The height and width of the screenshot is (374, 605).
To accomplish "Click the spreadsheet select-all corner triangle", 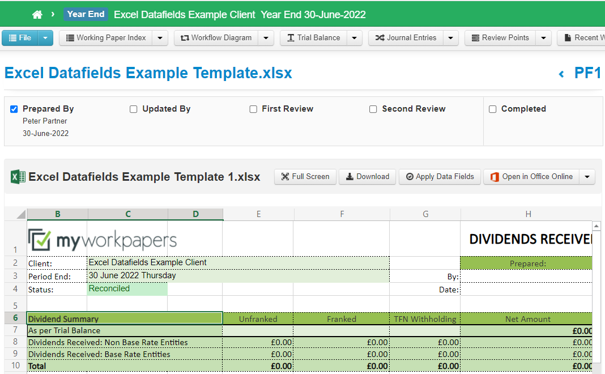I will pyautogui.click(x=21, y=214).
